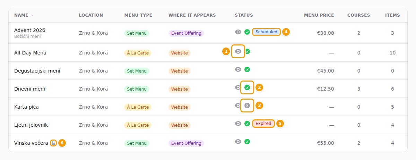Click the COURSES column header
This screenshot has width=416, height=160.
(358, 15)
